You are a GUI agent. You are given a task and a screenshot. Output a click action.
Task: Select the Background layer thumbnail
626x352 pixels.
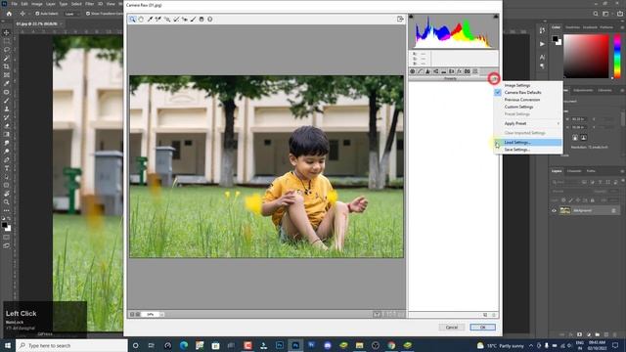coord(565,211)
